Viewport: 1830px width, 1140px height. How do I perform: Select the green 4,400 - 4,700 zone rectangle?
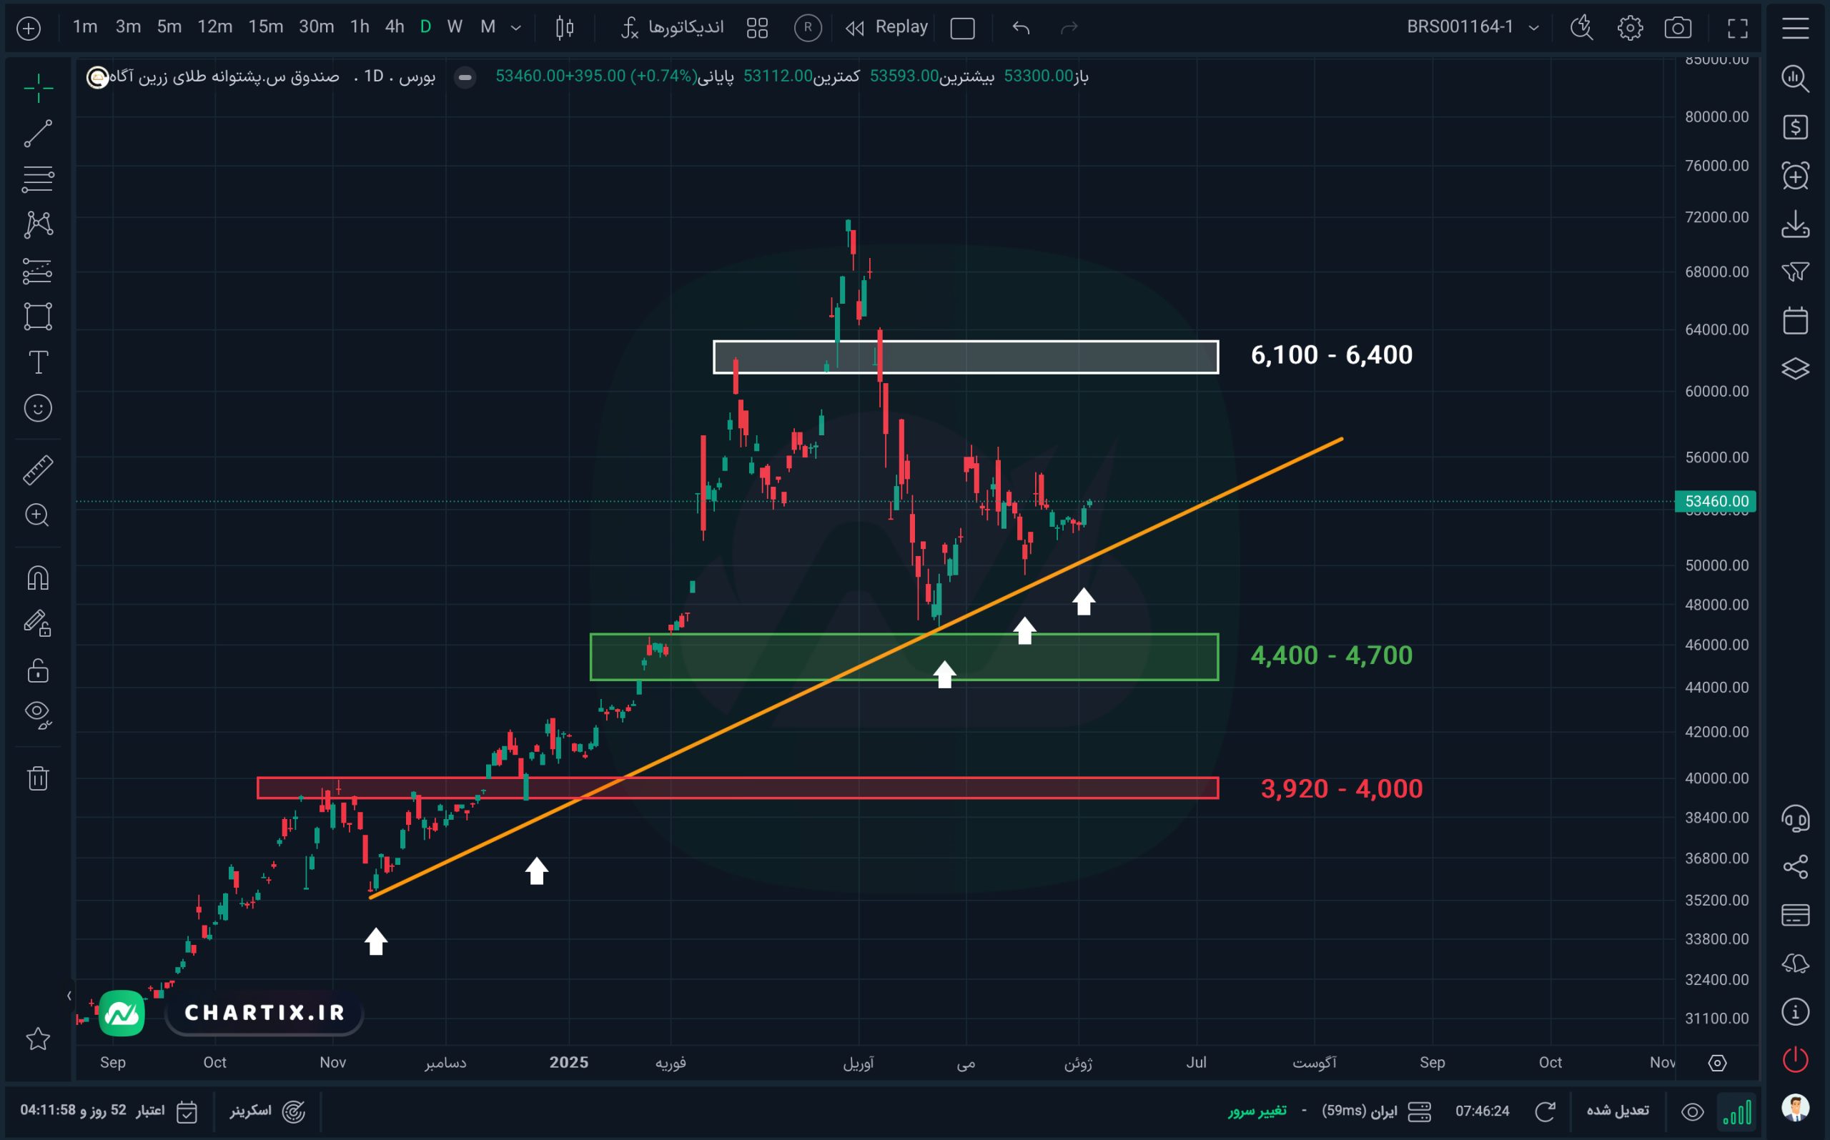(x=904, y=657)
